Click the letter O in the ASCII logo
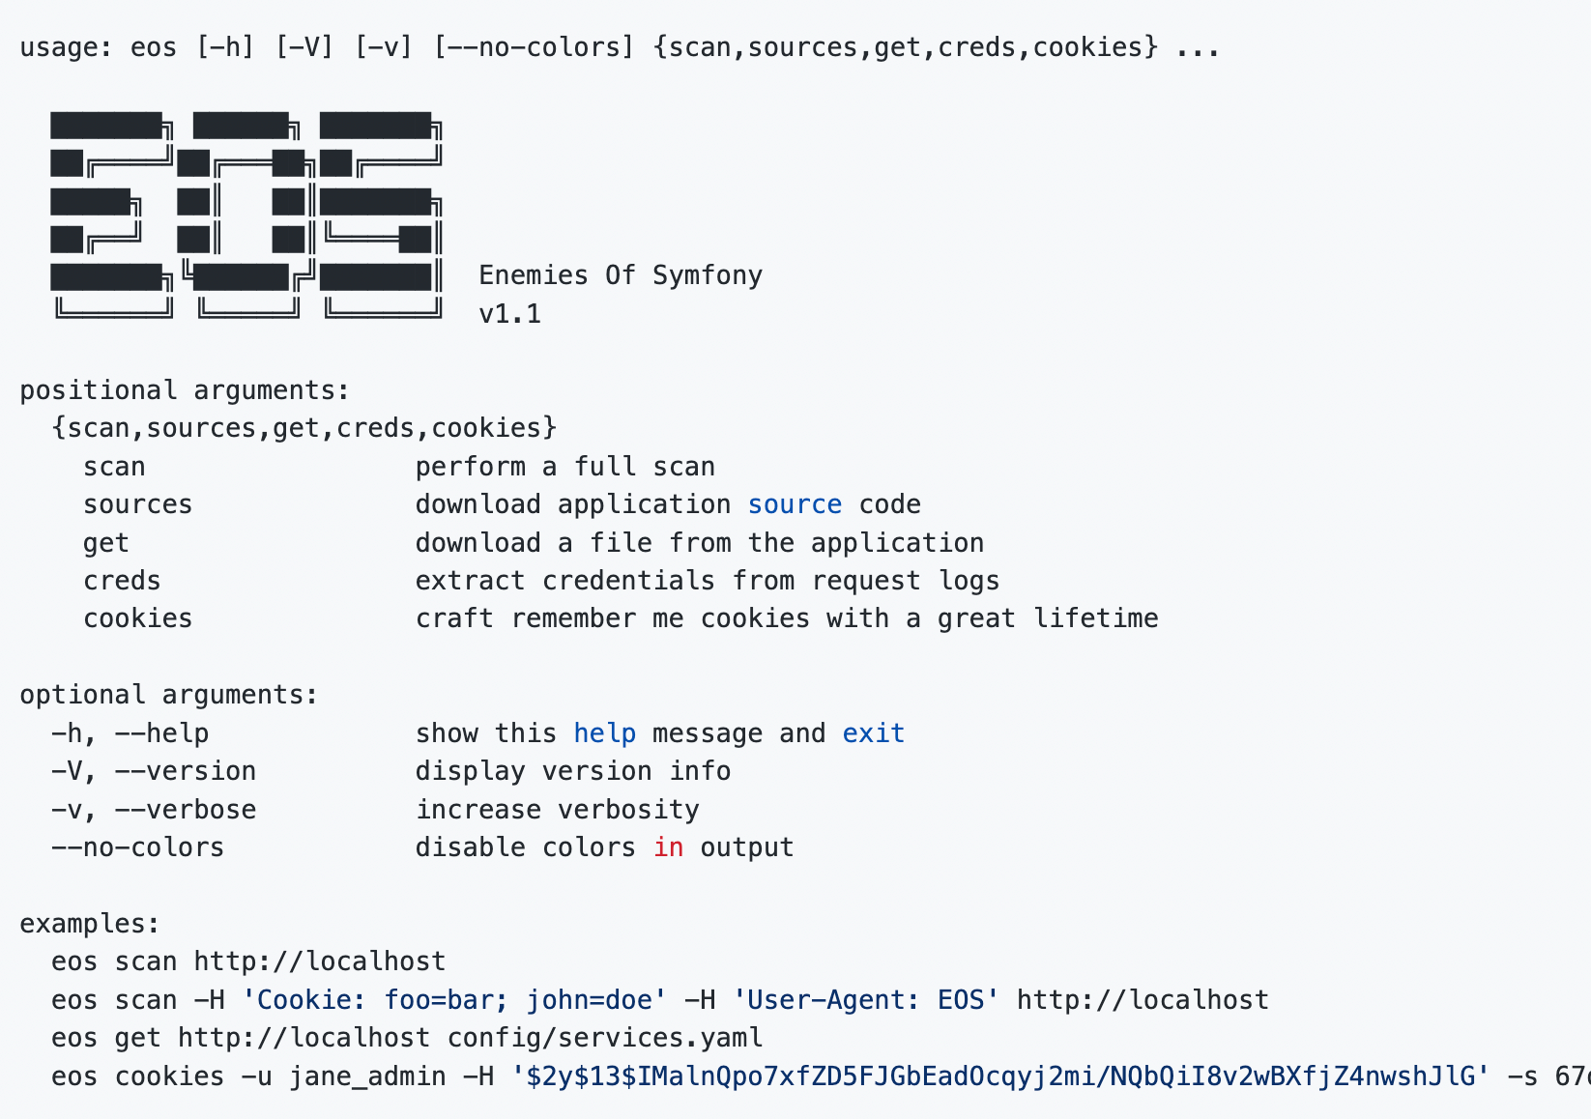This screenshot has width=1591, height=1119. [x=246, y=215]
